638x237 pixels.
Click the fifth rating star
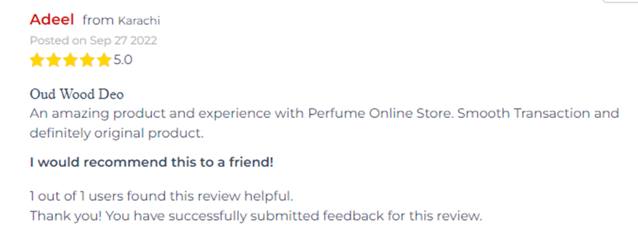(103, 60)
